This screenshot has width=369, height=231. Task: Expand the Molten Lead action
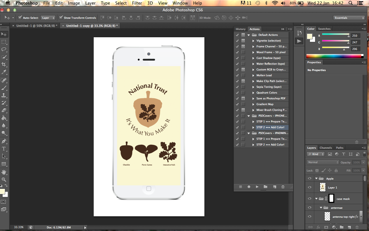tap(253, 75)
